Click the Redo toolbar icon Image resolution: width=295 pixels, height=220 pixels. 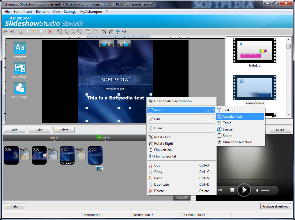(x=12, y=32)
